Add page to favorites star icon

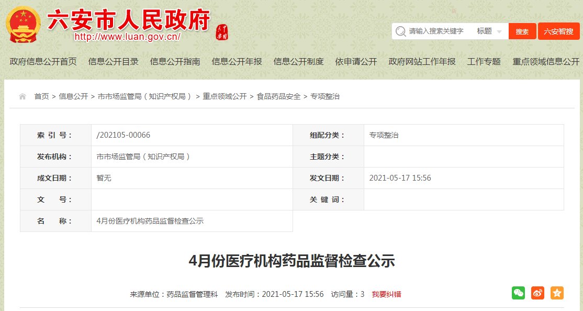(x=557, y=293)
